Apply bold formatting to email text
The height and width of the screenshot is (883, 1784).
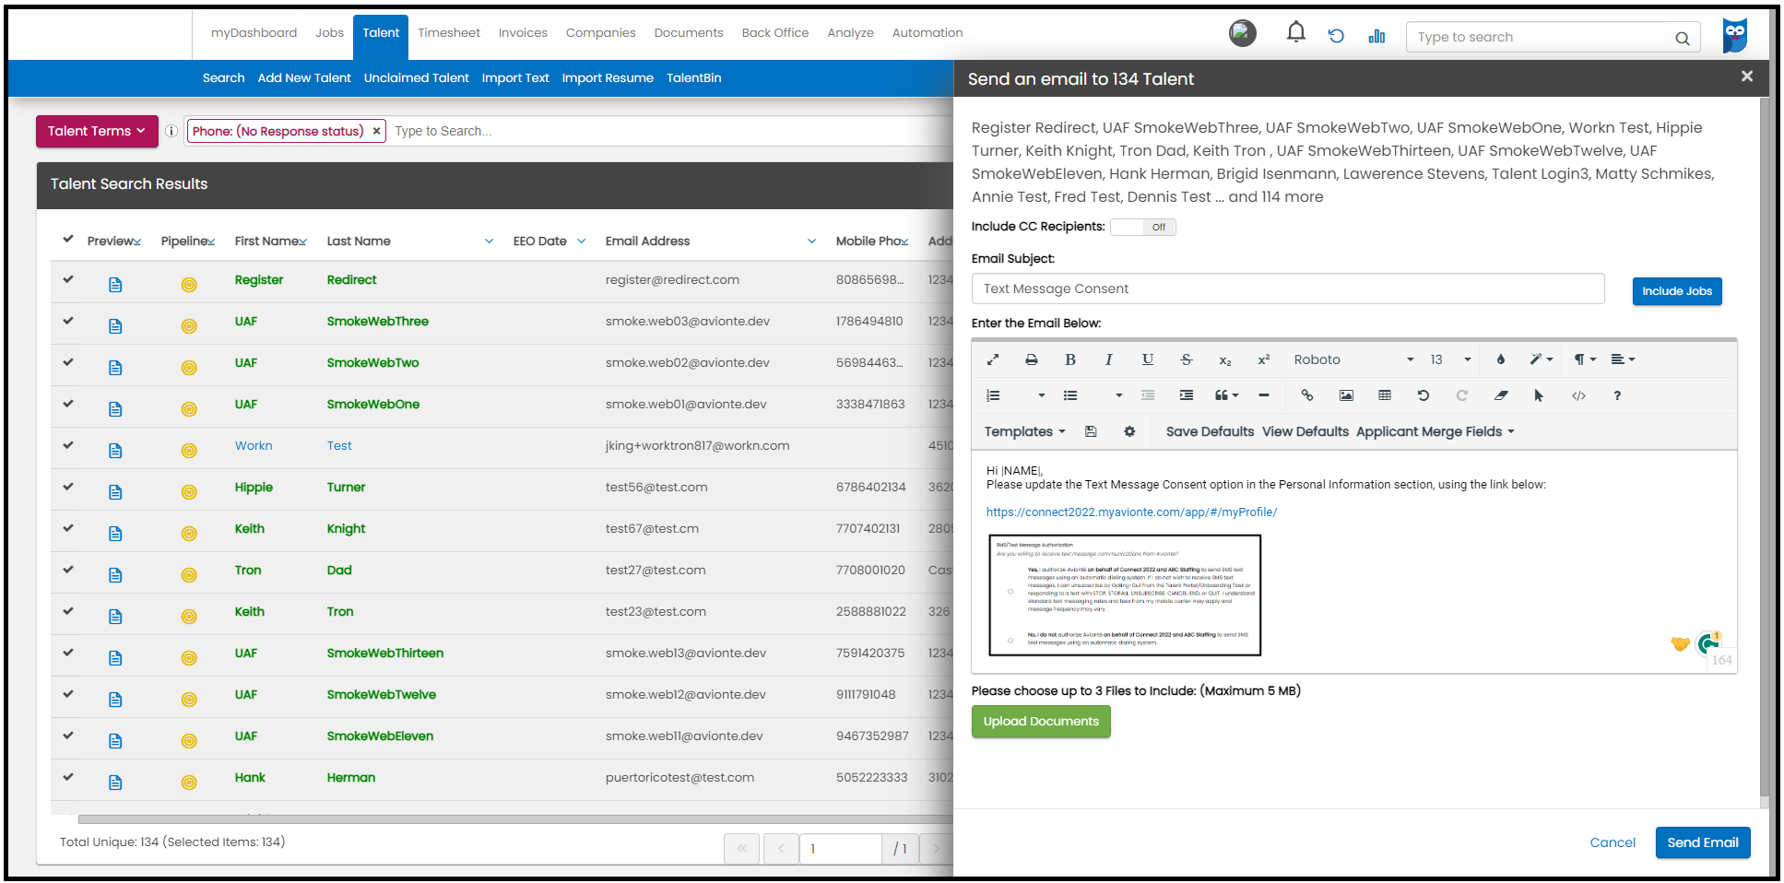1070,359
